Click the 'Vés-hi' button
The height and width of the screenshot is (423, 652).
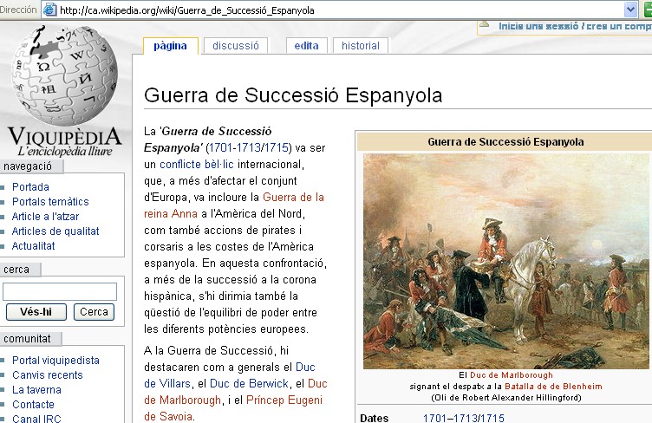pos(36,312)
